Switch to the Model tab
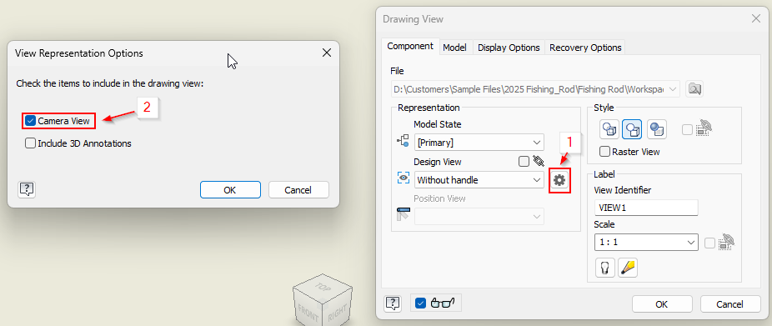The width and height of the screenshot is (772, 326). (455, 48)
